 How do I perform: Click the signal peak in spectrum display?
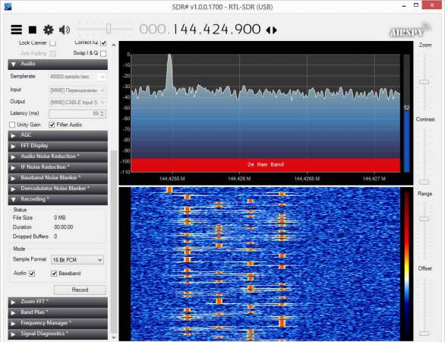click(x=169, y=71)
